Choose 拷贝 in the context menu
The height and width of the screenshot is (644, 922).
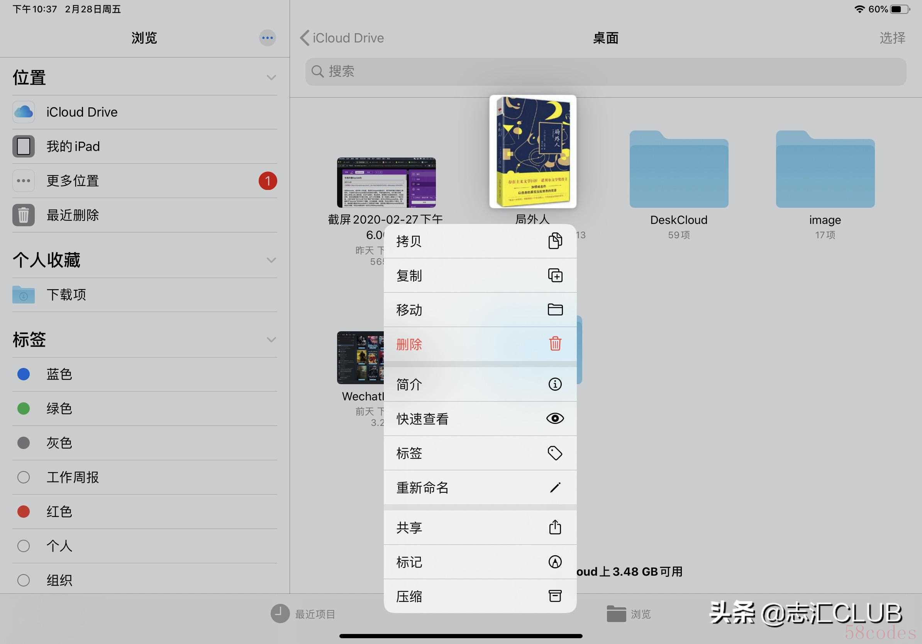pos(480,241)
